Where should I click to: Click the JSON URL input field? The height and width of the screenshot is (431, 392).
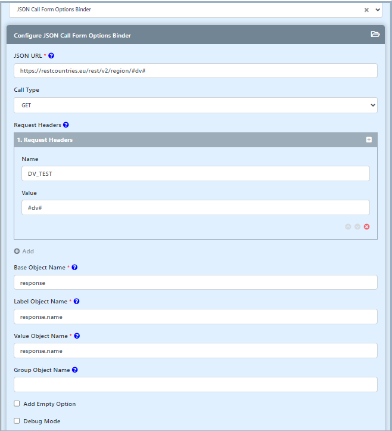195,70
